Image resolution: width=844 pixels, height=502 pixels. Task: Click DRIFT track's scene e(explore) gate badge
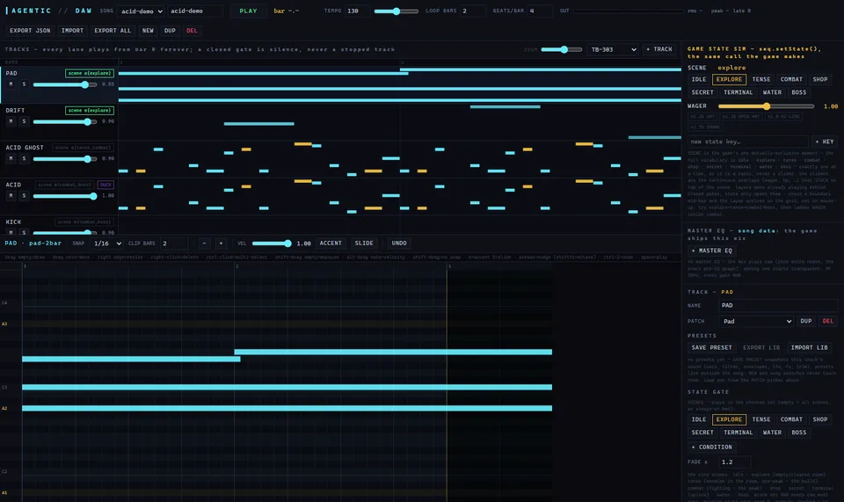click(90, 110)
